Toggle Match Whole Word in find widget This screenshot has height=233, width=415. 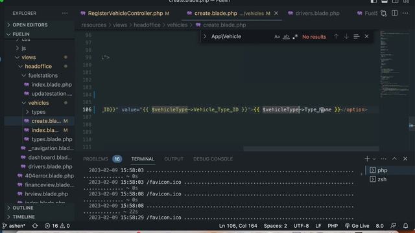click(x=286, y=37)
